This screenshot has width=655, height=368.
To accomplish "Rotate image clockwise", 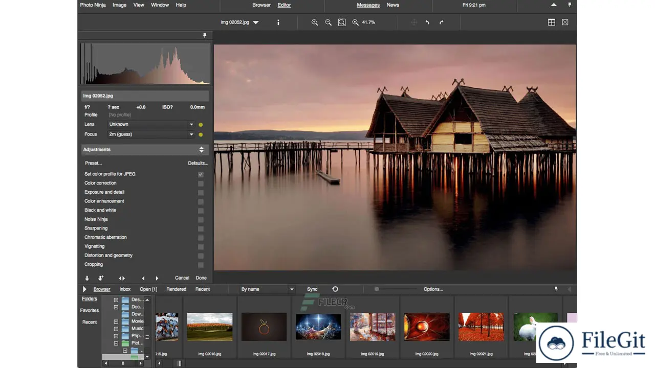I will click(x=441, y=22).
